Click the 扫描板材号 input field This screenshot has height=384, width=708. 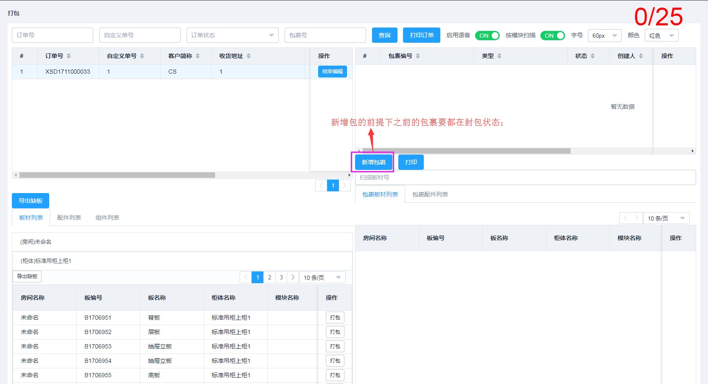525,177
